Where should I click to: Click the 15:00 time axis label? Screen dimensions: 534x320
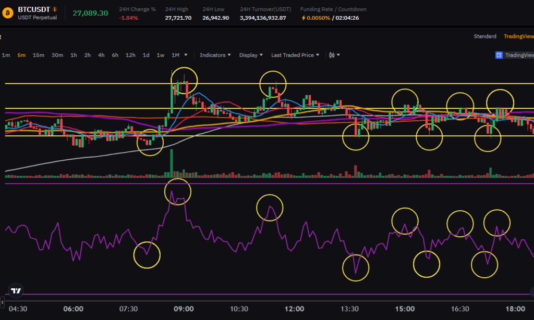(405, 309)
